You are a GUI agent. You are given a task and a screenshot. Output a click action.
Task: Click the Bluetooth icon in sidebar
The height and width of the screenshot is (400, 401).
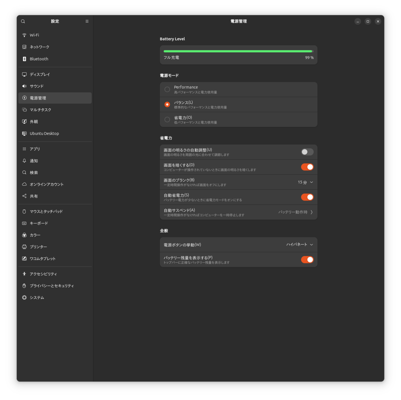click(24, 59)
